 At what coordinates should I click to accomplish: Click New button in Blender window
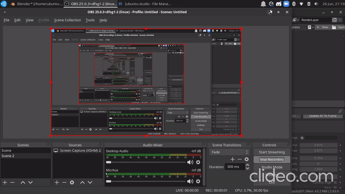point(322,27)
